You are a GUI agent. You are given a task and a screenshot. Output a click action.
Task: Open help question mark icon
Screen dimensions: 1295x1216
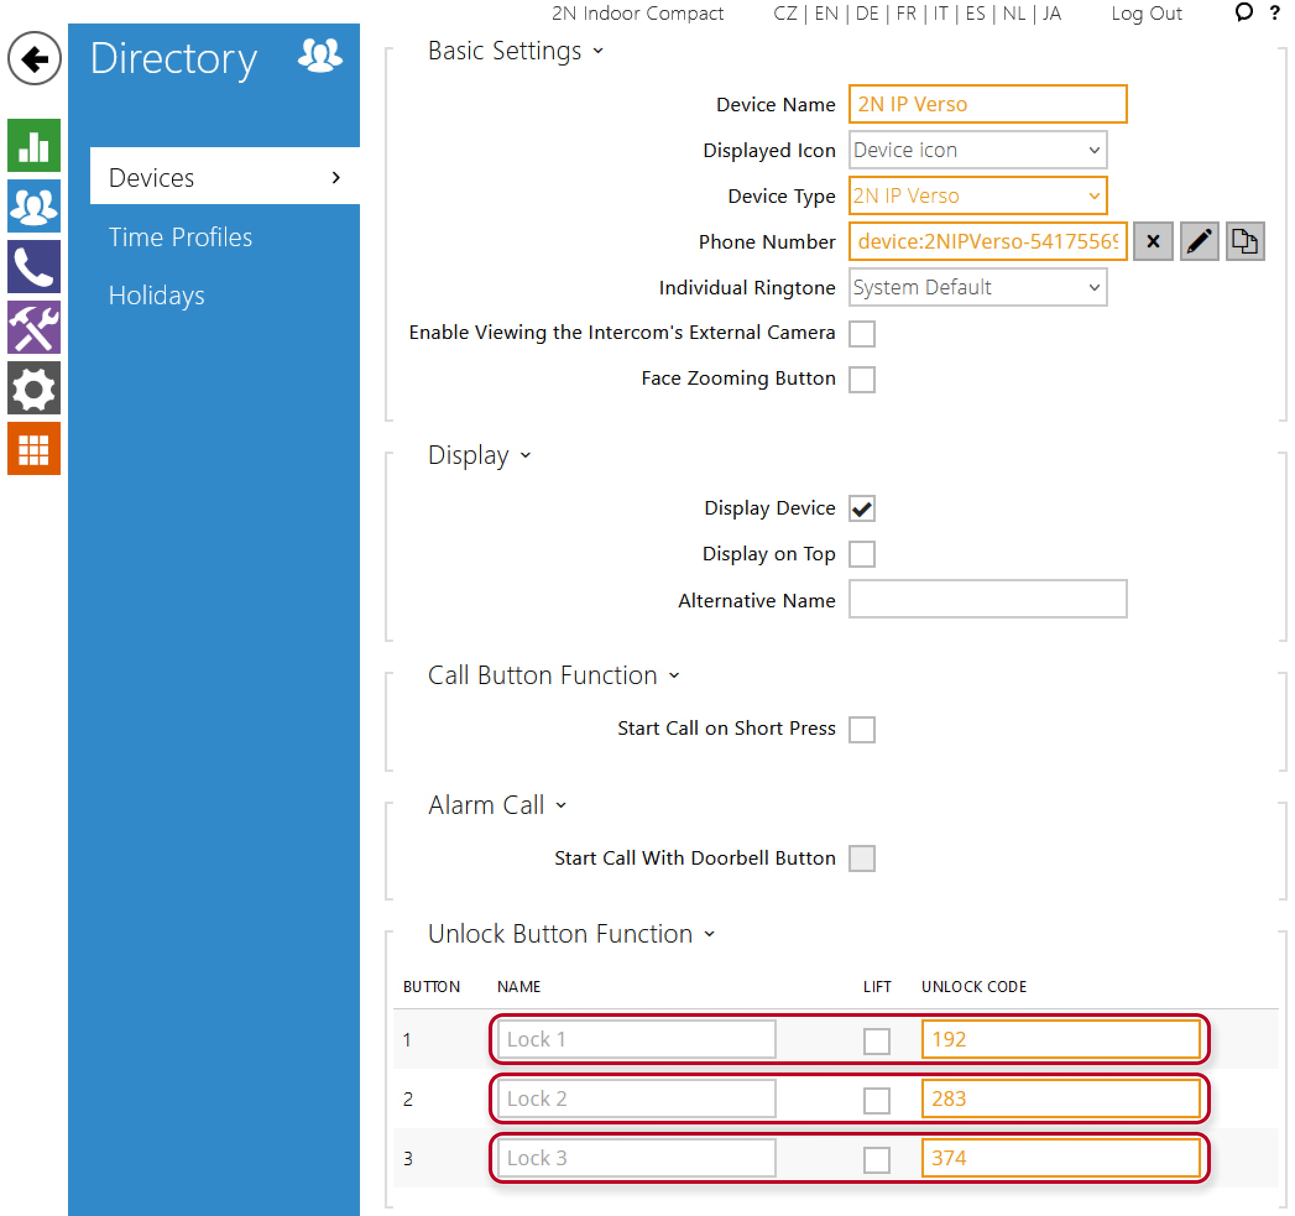pyautogui.click(x=1275, y=12)
